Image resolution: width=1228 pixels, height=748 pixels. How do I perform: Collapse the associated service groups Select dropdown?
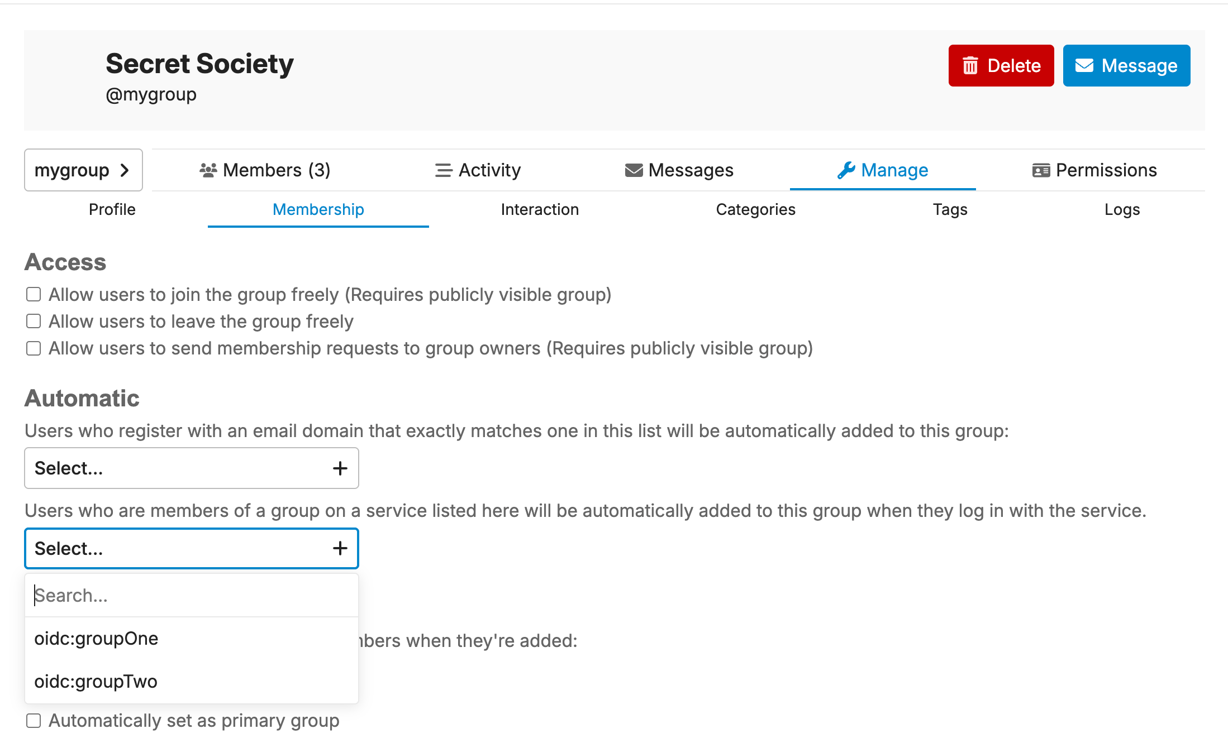pyautogui.click(x=192, y=548)
